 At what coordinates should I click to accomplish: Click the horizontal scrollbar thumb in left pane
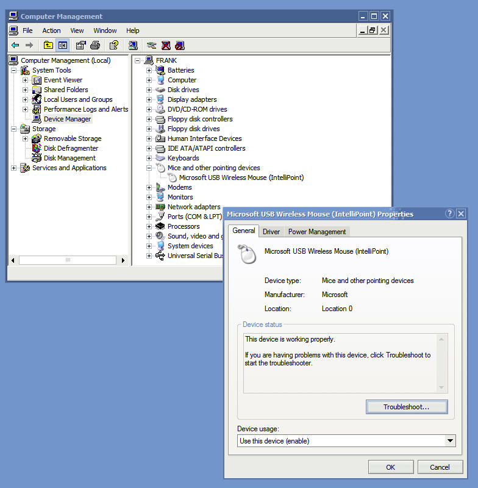tap(68, 260)
